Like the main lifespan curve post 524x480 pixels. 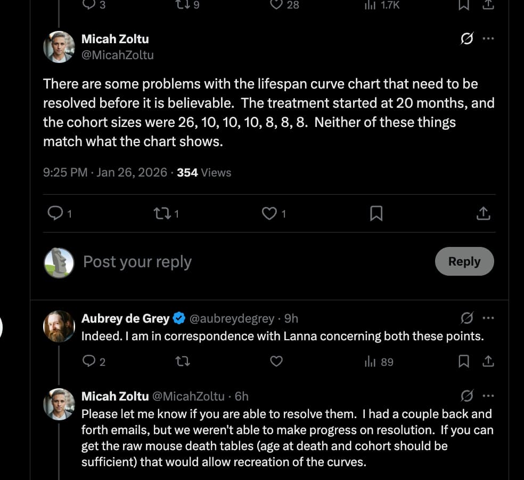pos(270,214)
